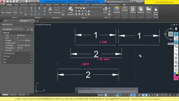
Task: Expand the Plot style section
Action: point(17,56)
